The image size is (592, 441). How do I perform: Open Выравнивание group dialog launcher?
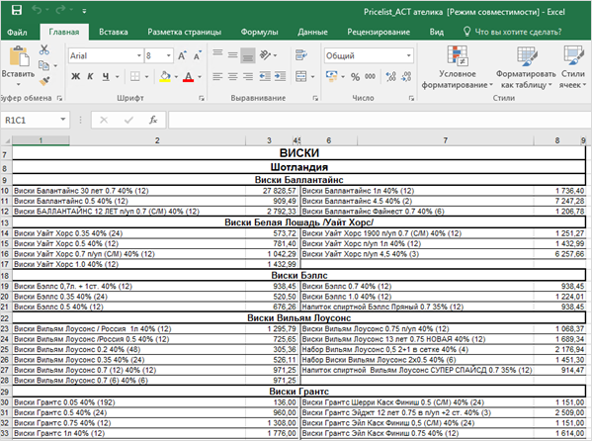pos(315,98)
